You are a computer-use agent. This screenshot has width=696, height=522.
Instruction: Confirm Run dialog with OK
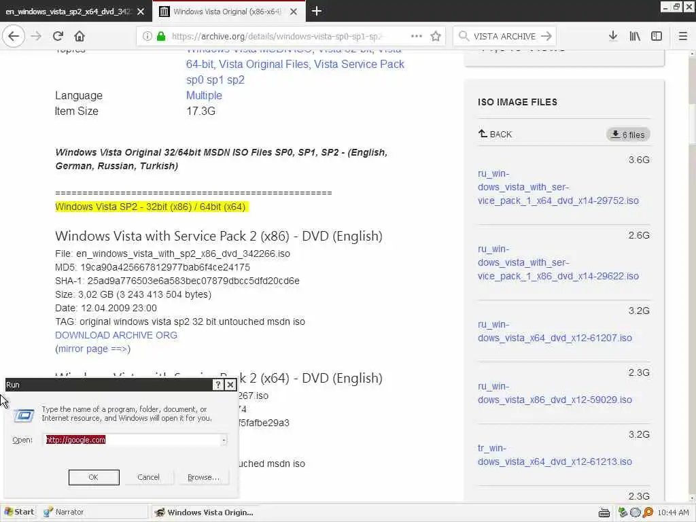coord(94,477)
